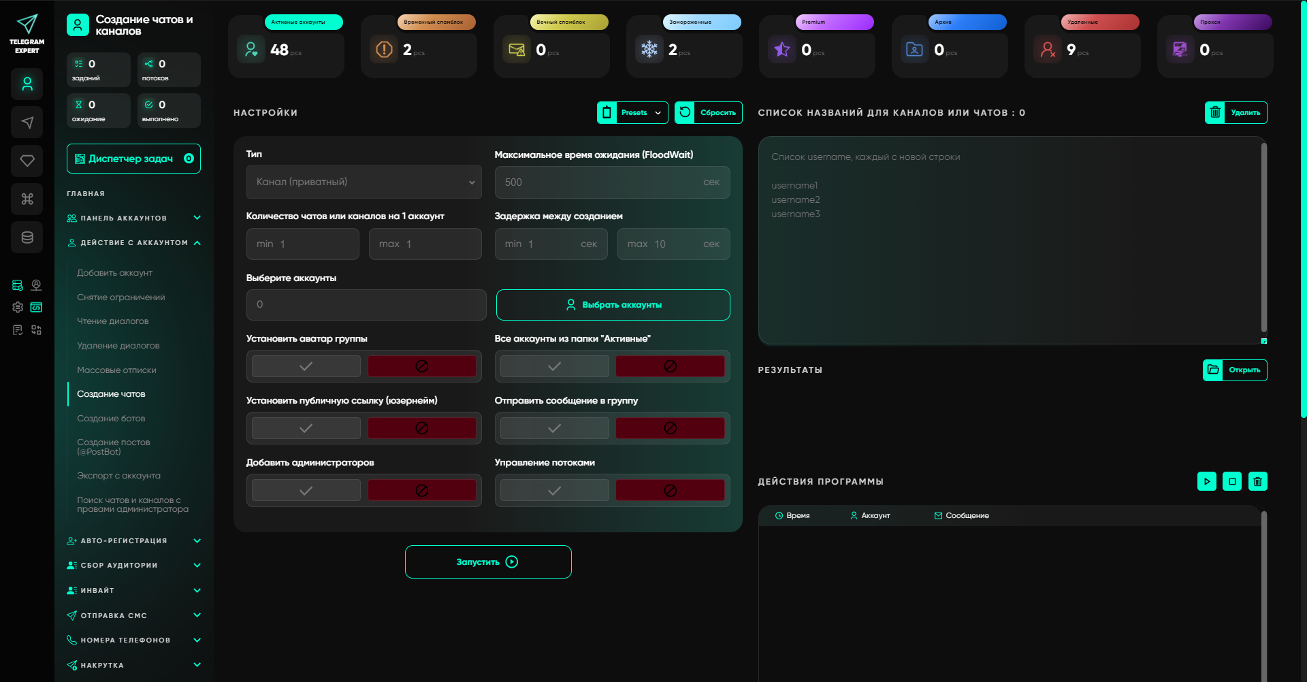Disable sending message to group toggle

click(x=670, y=428)
